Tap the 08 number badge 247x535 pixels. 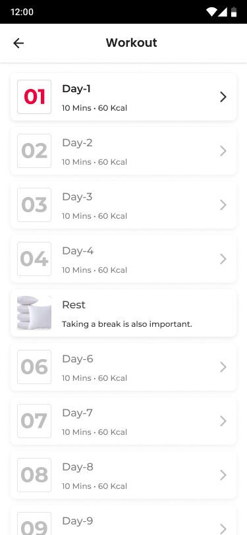click(34, 475)
